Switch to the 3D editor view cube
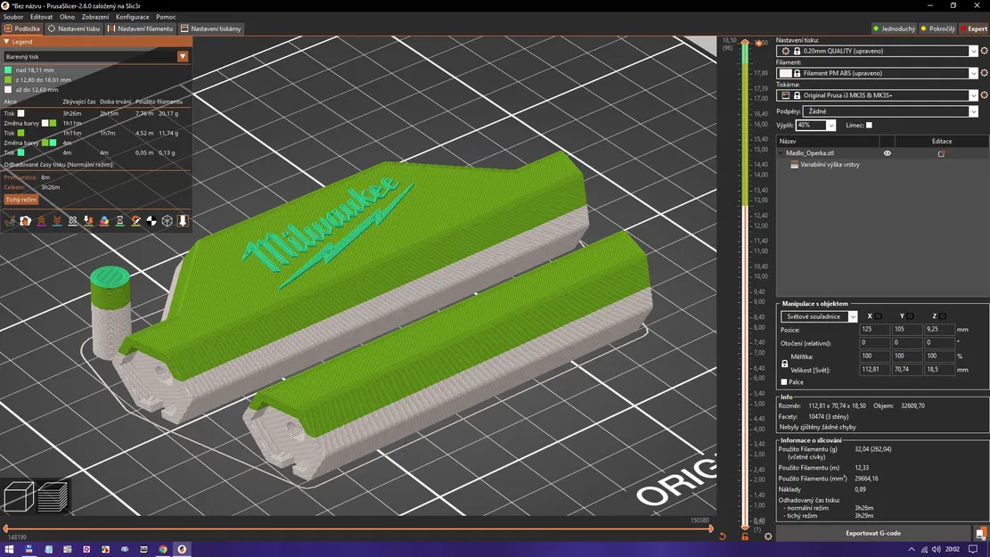 tap(19, 496)
